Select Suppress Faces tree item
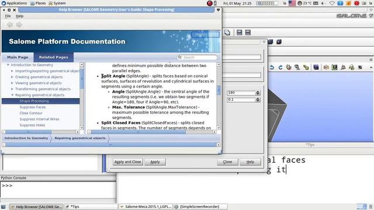 [33, 107]
